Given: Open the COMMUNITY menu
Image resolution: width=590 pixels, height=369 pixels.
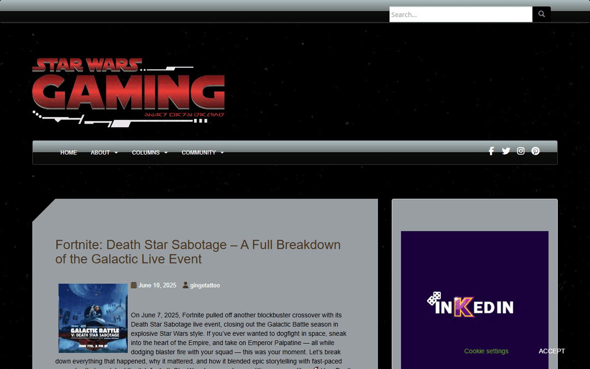Looking at the screenshot, I should [x=199, y=153].
